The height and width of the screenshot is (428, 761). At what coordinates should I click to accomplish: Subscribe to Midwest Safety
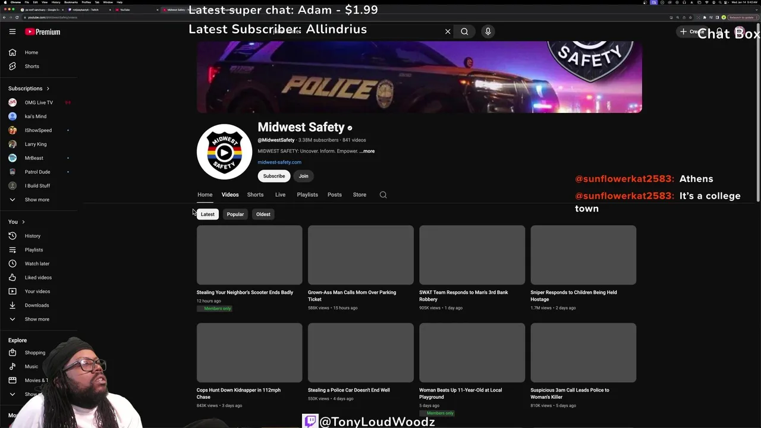(274, 176)
